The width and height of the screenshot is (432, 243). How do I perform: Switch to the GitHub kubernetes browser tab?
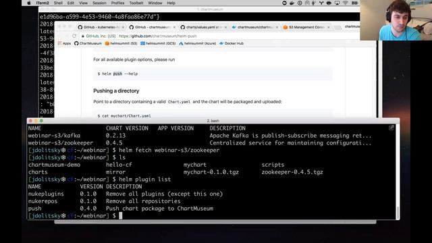tap(101, 27)
